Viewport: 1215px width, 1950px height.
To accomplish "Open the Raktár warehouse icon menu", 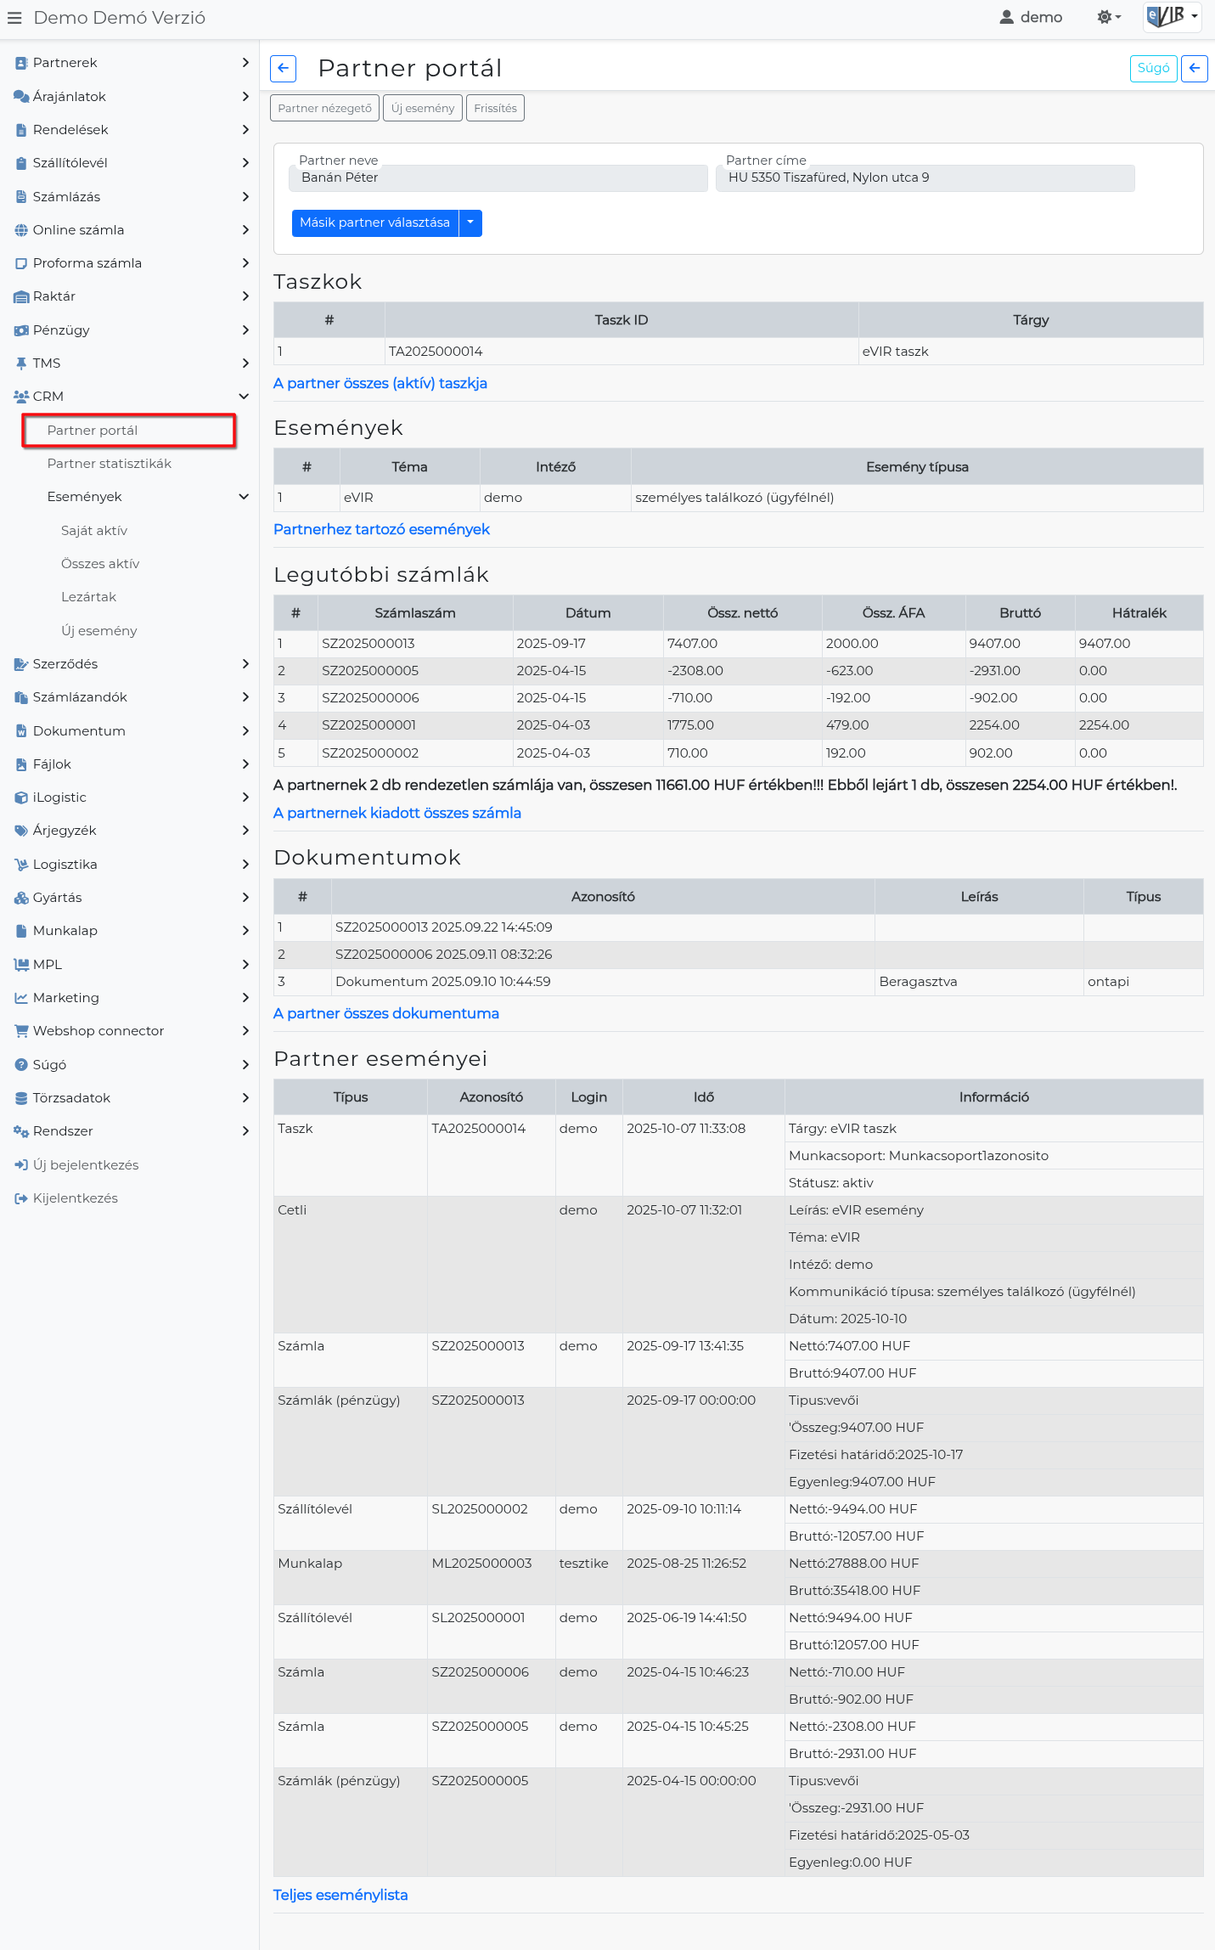I will (21, 296).
